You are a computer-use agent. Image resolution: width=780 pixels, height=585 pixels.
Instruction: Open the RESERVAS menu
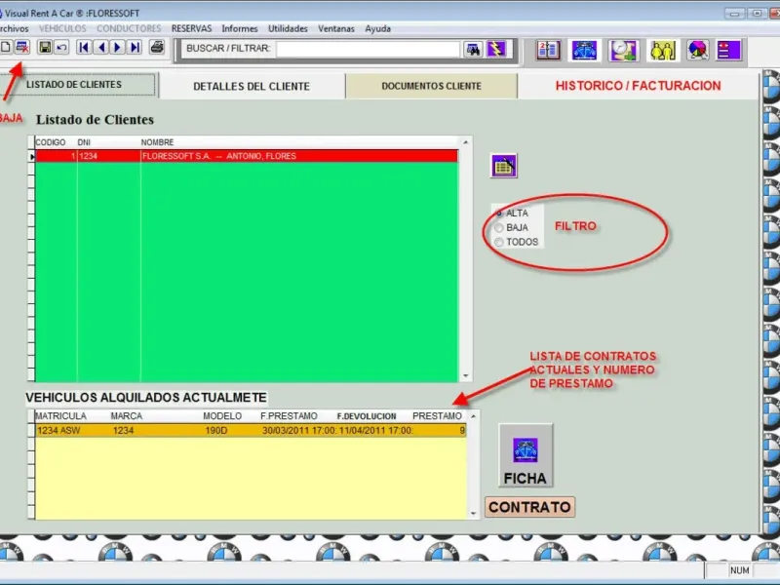click(x=191, y=29)
